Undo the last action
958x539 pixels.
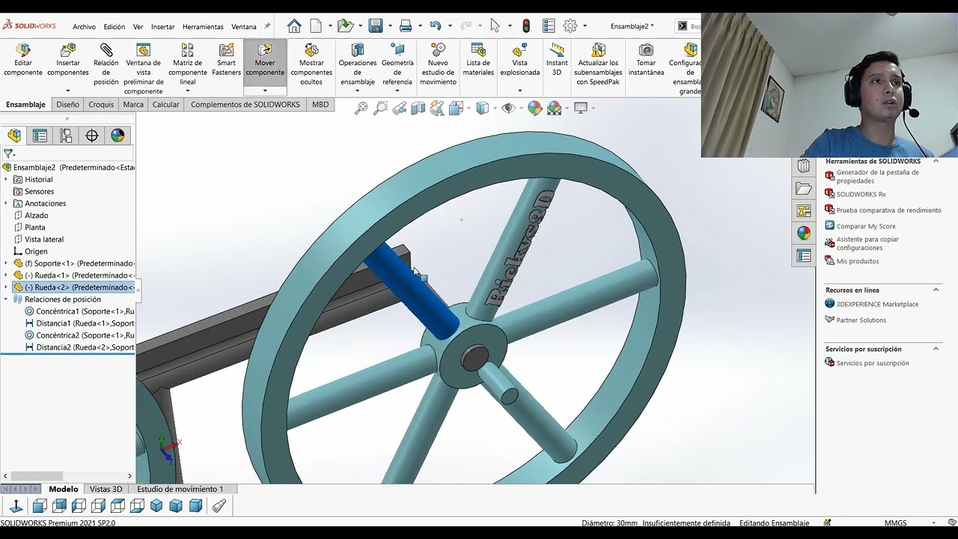pyautogui.click(x=436, y=26)
